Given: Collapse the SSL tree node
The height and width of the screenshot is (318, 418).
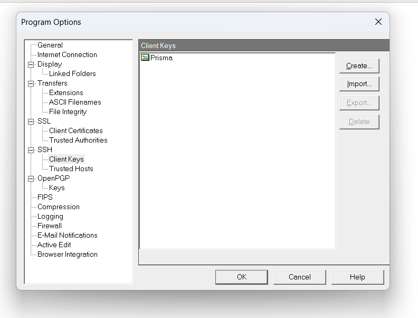Looking at the screenshot, I should 31,121.
